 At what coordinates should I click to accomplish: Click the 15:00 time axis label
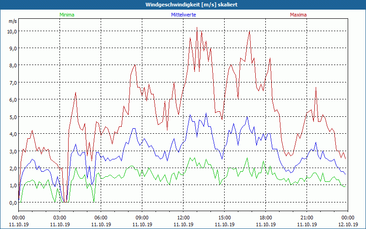click(225, 218)
